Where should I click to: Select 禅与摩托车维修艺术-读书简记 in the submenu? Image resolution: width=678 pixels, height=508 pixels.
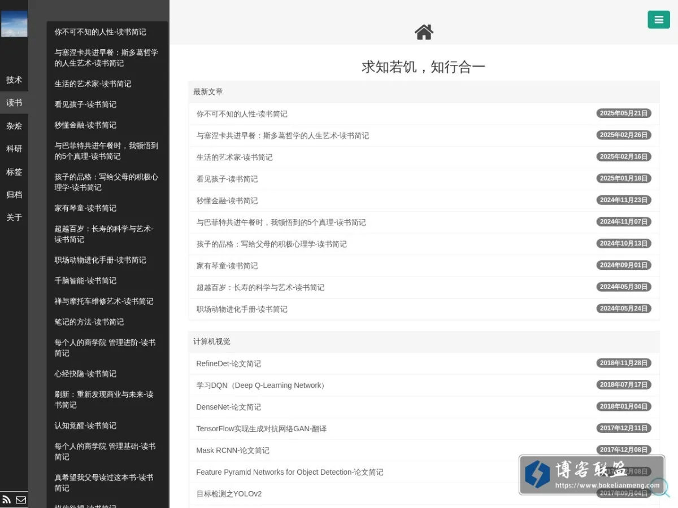(x=107, y=301)
